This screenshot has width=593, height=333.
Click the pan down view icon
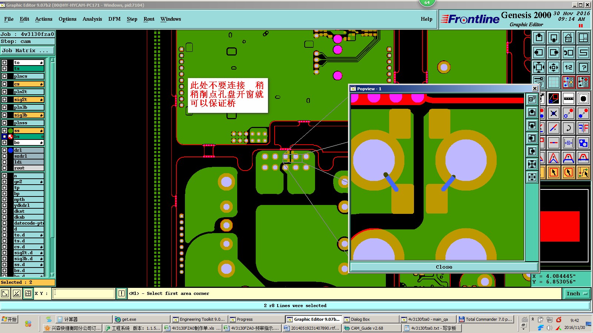(554, 38)
